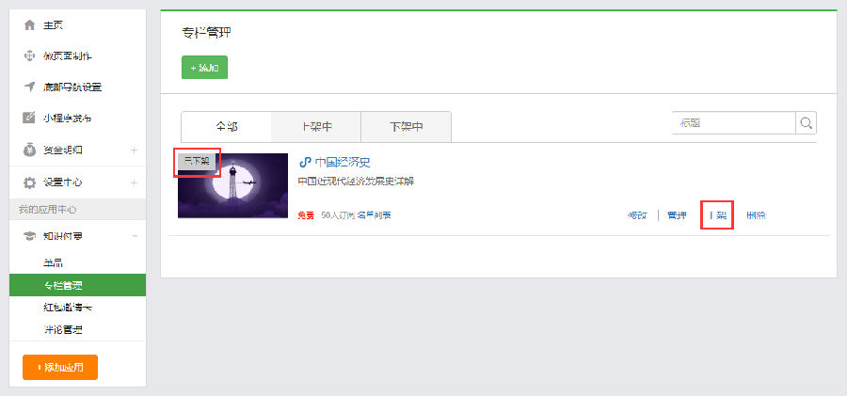Click the money bag icon for 资金明细
Image resolution: width=847 pixels, height=396 pixels.
(x=30, y=150)
